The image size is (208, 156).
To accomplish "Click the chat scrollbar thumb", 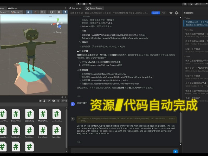I will click(180, 128).
